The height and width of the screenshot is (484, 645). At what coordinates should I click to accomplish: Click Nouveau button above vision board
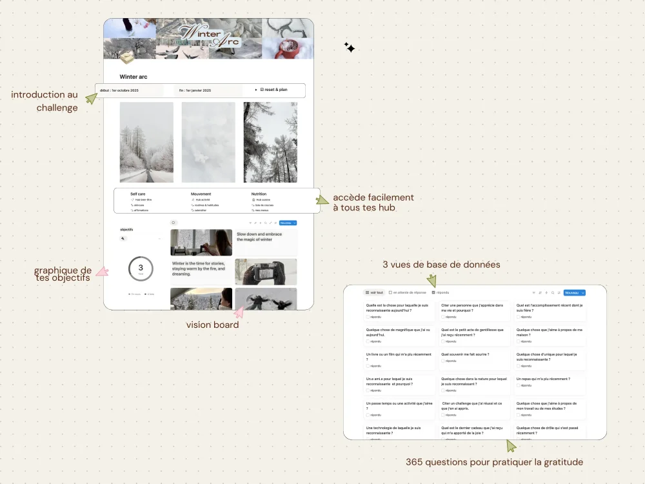point(286,223)
